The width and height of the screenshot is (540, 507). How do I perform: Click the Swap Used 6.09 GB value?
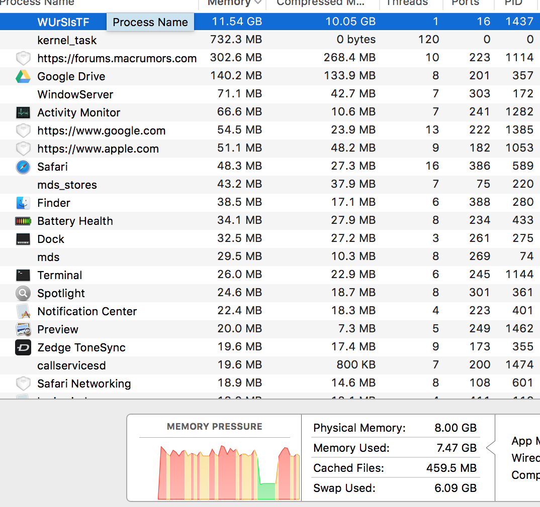456,488
